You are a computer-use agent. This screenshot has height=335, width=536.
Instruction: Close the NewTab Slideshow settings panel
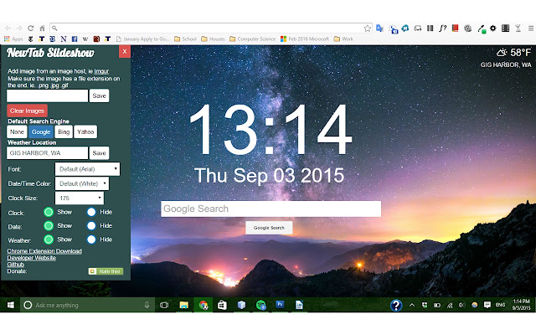click(x=125, y=52)
